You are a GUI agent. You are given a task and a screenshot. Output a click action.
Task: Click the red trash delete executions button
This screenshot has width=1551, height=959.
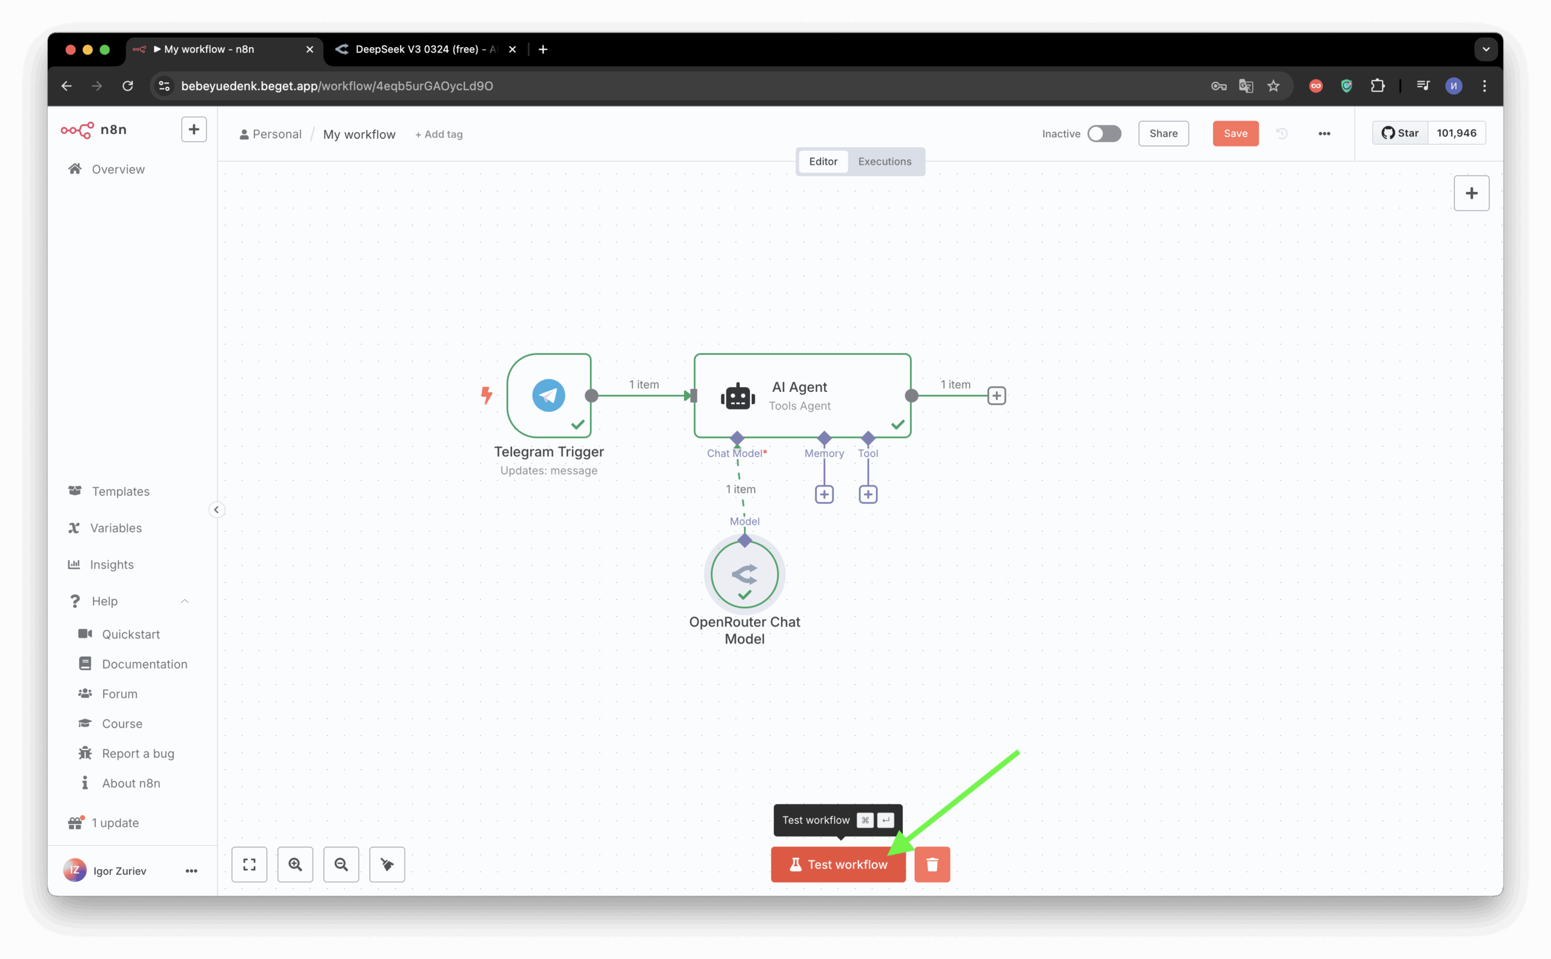tap(932, 864)
